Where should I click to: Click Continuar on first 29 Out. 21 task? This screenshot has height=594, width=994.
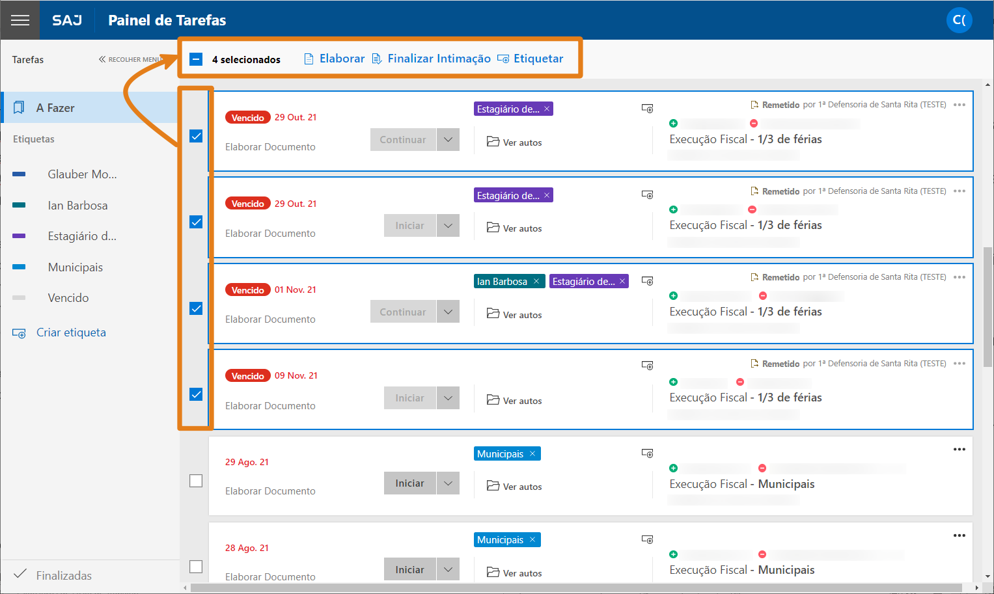pos(403,139)
